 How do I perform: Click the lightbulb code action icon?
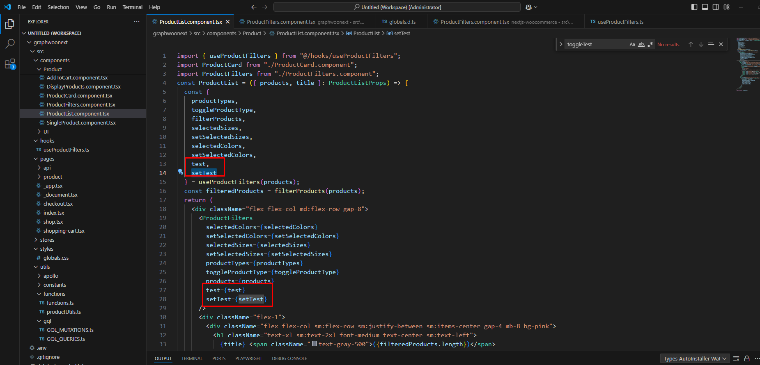coord(180,172)
